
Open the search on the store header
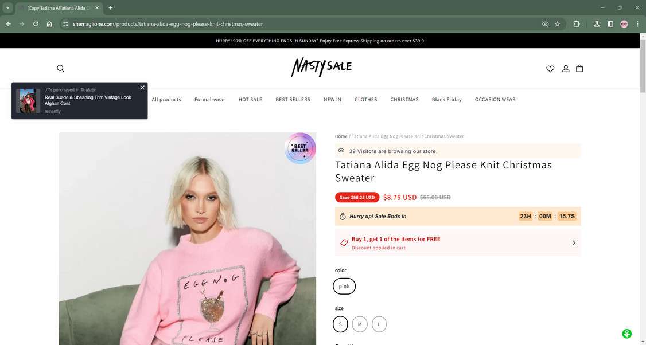pos(60,68)
